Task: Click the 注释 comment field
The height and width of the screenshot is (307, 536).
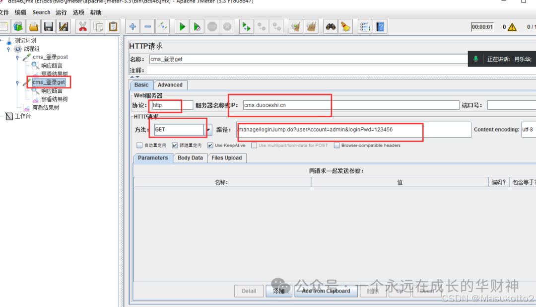Action: [x=341, y=70]
